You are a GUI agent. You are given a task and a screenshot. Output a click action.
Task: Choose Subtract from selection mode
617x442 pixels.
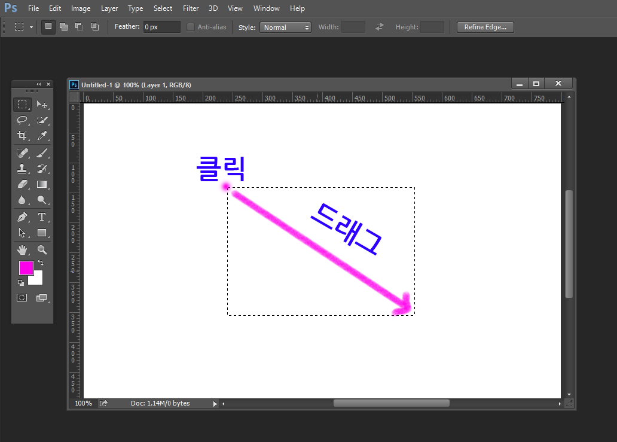79,26
